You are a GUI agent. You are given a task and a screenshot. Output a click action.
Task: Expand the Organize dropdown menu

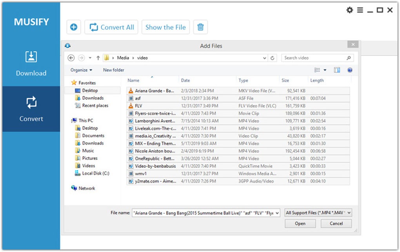click(81, 70)
